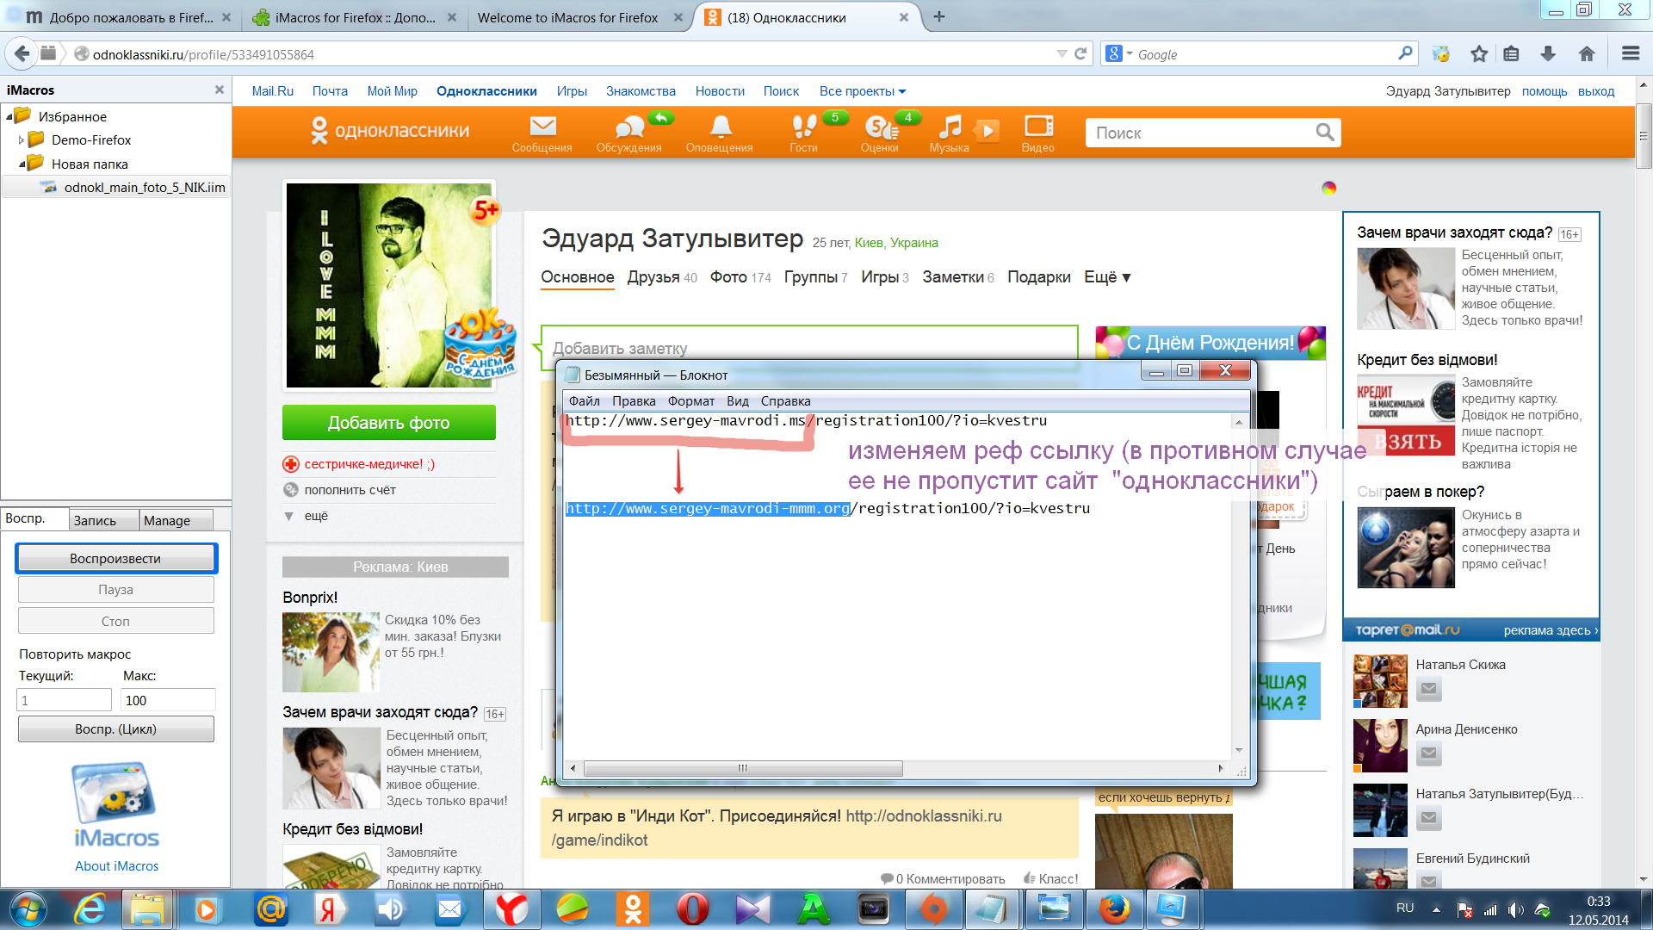Image resolution: width=1653 pixels, height=930 pixels.
Task: Show hidden tray icons arrow
Action: click(1436, 909)
